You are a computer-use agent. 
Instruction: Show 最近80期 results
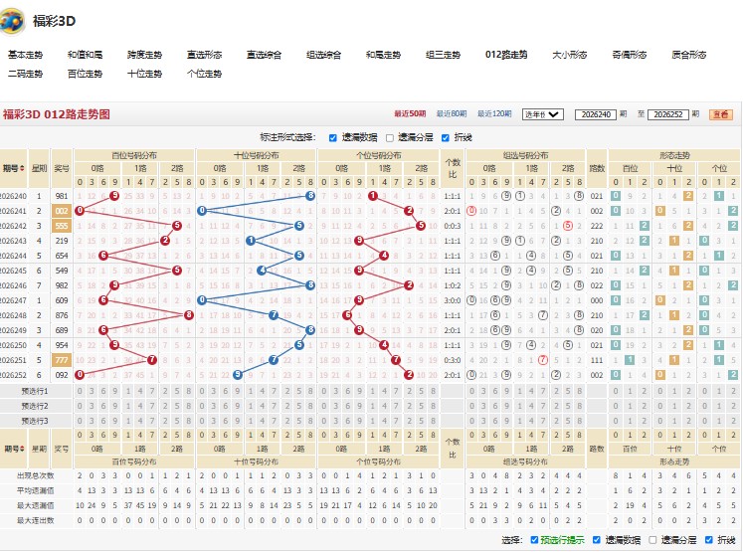452,113
